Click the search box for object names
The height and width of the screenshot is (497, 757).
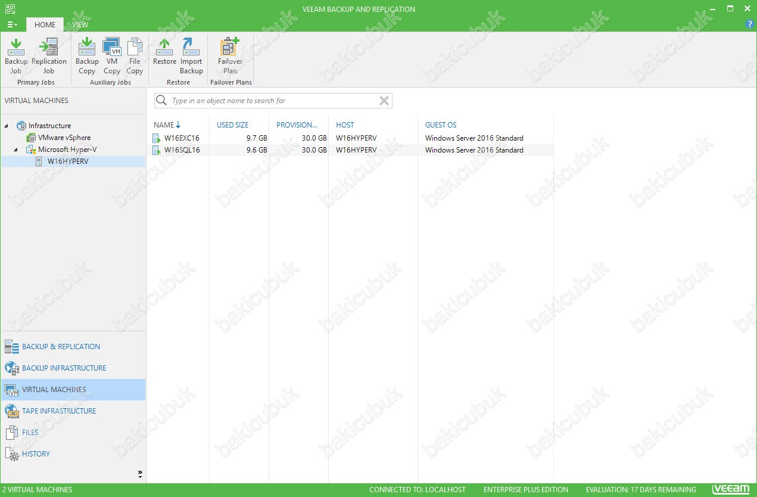pos(273,101)
